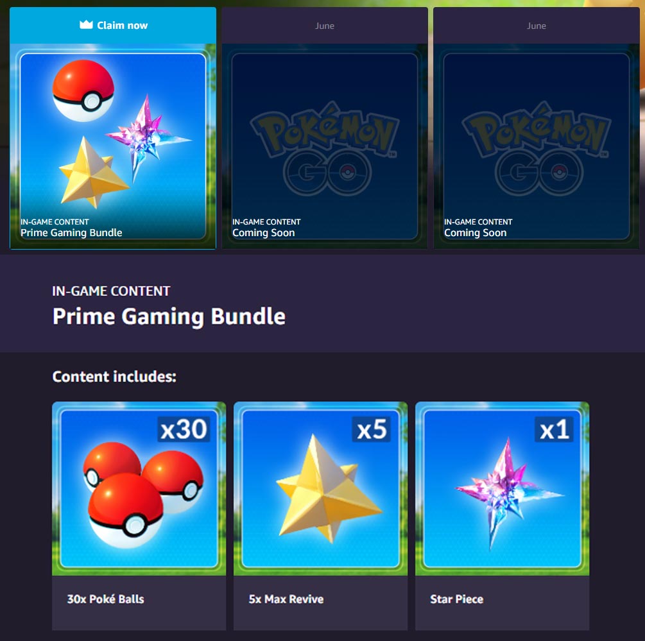Open the first June tab header

(x=325, y=26)
